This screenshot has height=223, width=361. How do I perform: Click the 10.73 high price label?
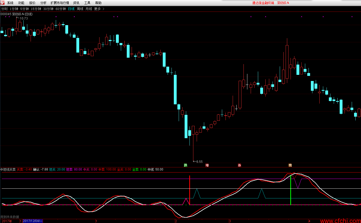[x=24, y=18]
